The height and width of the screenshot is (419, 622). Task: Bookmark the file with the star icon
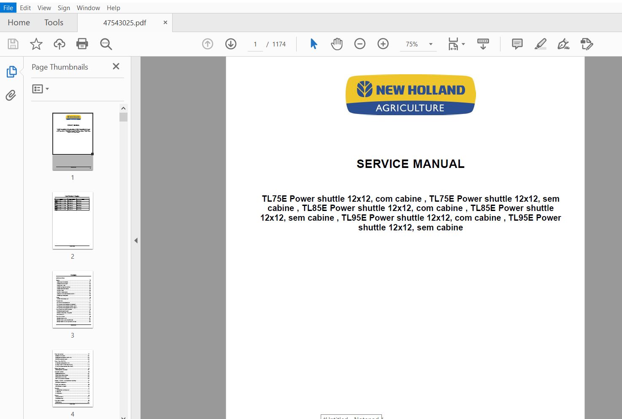(36, 44)
